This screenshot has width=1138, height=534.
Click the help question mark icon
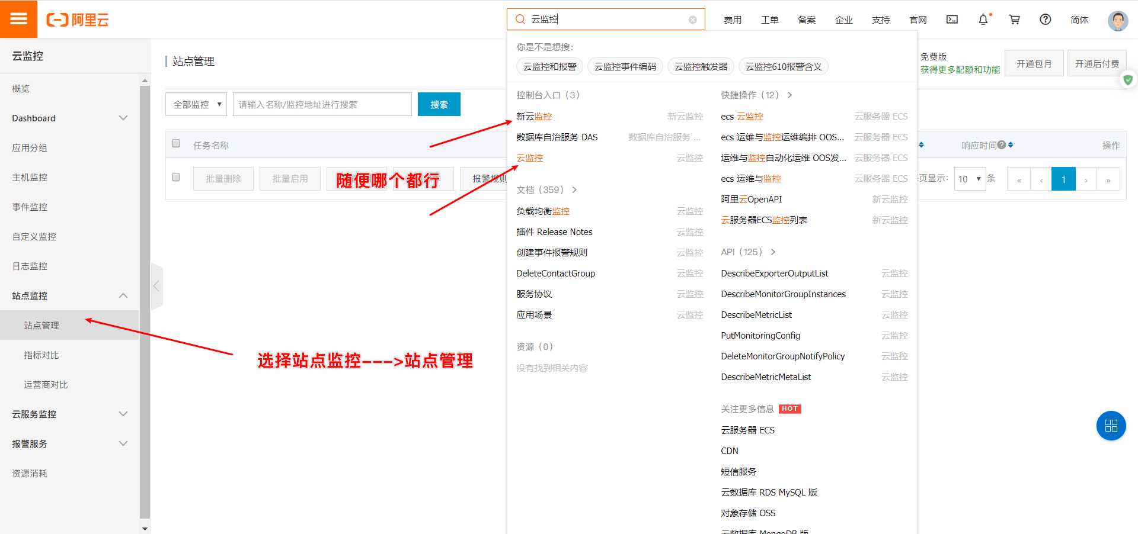click(x=1045, y=20)
